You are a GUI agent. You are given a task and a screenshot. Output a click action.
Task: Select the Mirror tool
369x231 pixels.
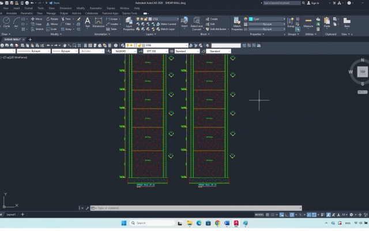click(52, 24)
